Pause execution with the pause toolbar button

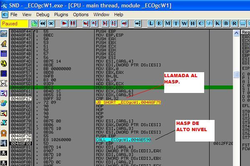click(72, 24)
